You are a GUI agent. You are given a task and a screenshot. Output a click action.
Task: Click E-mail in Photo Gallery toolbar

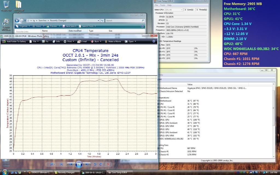click(82, 42)
